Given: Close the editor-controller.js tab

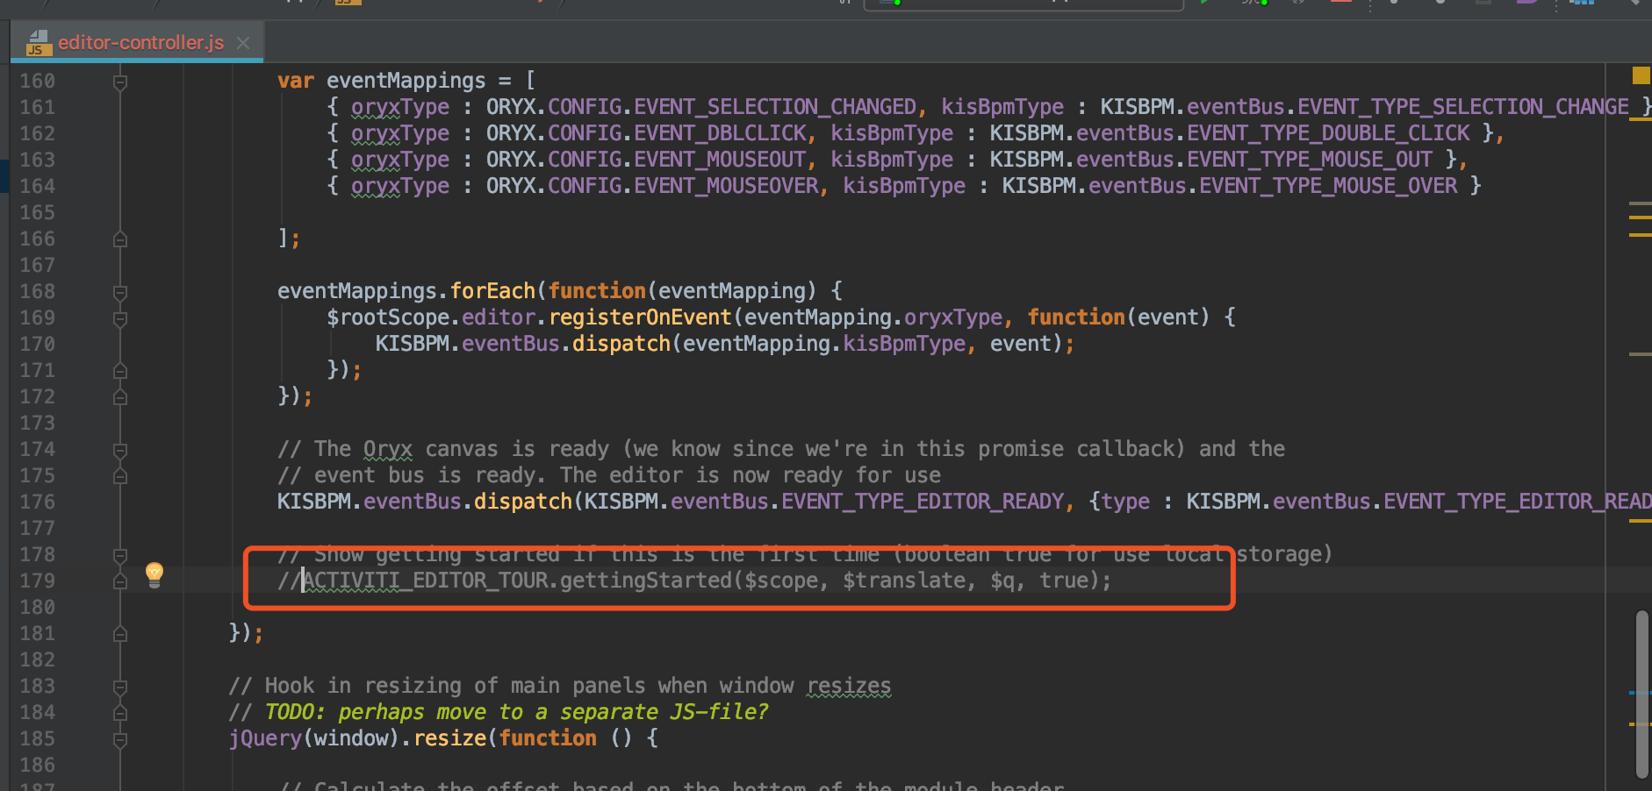Looking at the screenshot, I should tap(243, 42).
